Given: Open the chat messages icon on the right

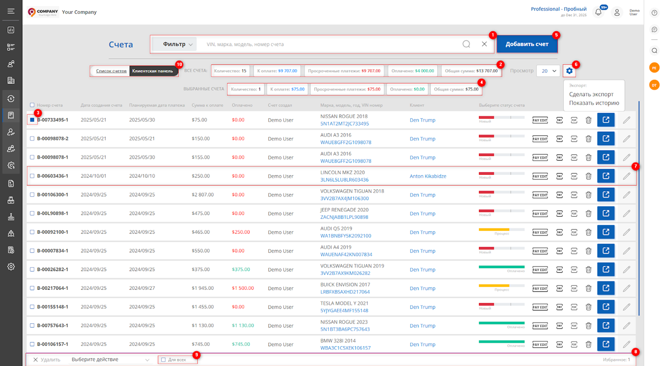Looking at the screenshot, I should 654,30.
